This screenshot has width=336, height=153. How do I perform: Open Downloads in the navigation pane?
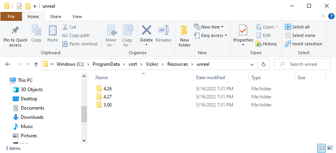tap(28, 117)
